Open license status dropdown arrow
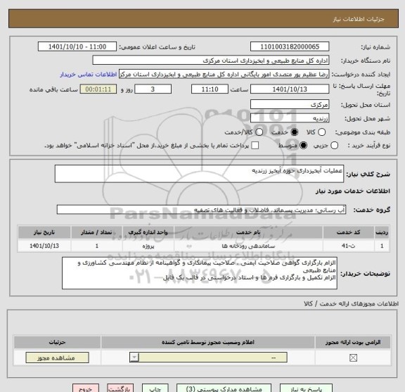 click(134, 358)
